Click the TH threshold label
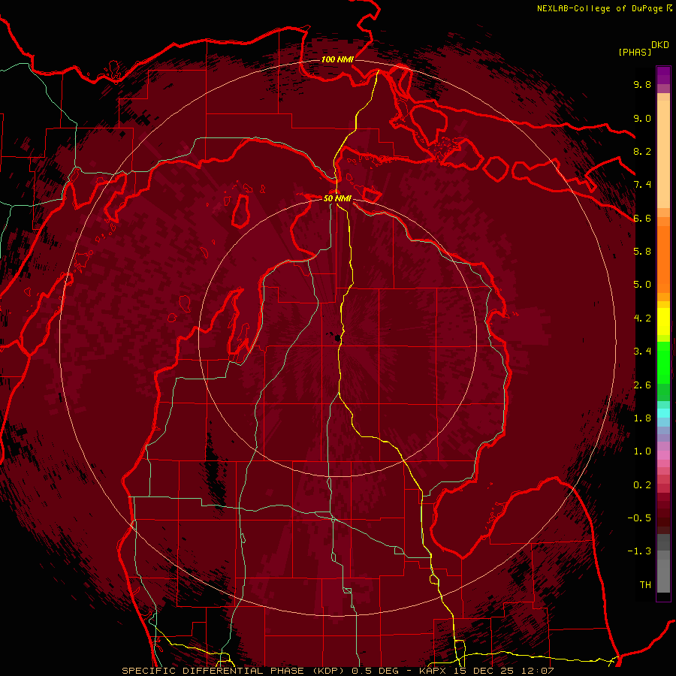 point(645,585)
